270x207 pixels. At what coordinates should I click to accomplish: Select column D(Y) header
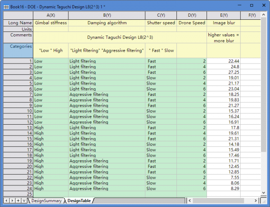pos(192,15)
